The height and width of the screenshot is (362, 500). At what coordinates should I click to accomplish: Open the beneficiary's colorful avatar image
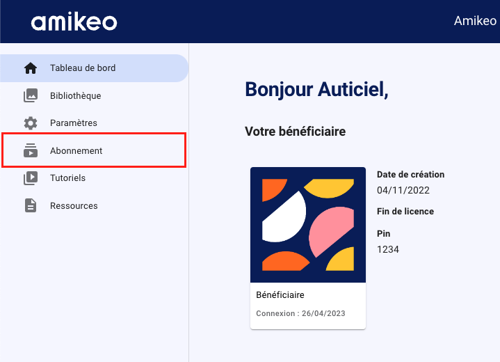(308, 225)
